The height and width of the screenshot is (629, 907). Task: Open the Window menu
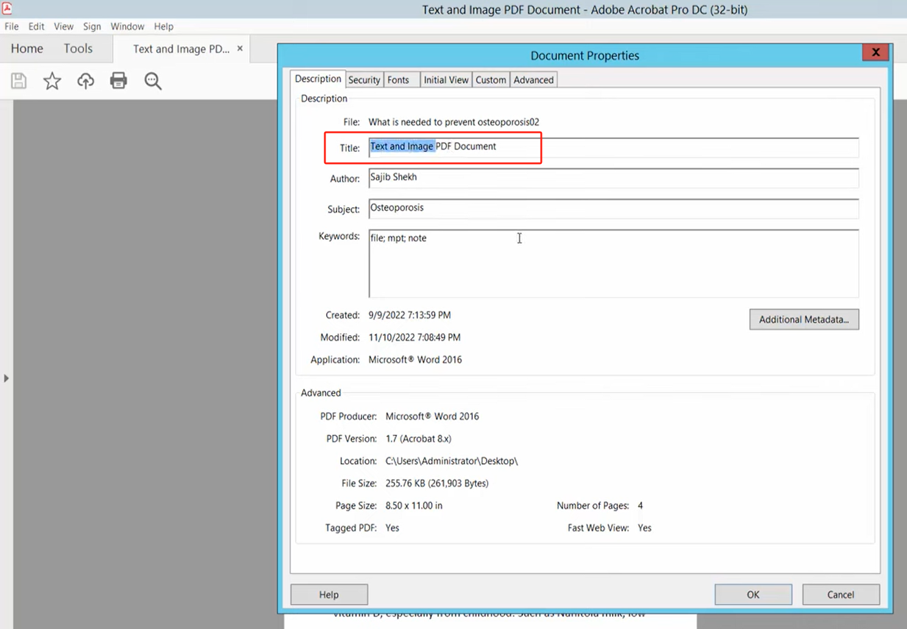point(127,26)
